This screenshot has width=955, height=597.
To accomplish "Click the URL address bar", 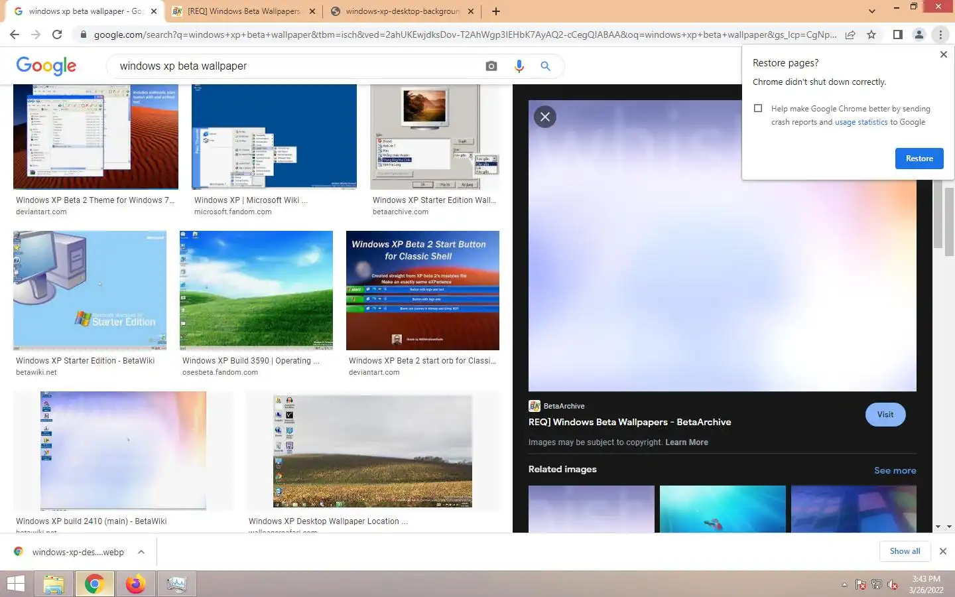I will (x=464, y=34).
